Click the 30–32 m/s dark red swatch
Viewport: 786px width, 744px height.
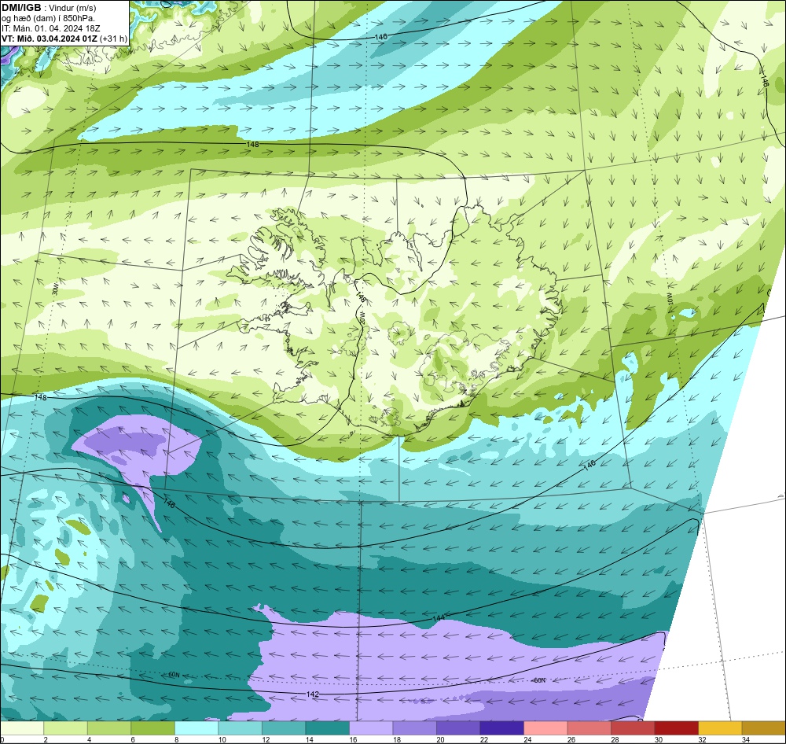pos(676,728)
